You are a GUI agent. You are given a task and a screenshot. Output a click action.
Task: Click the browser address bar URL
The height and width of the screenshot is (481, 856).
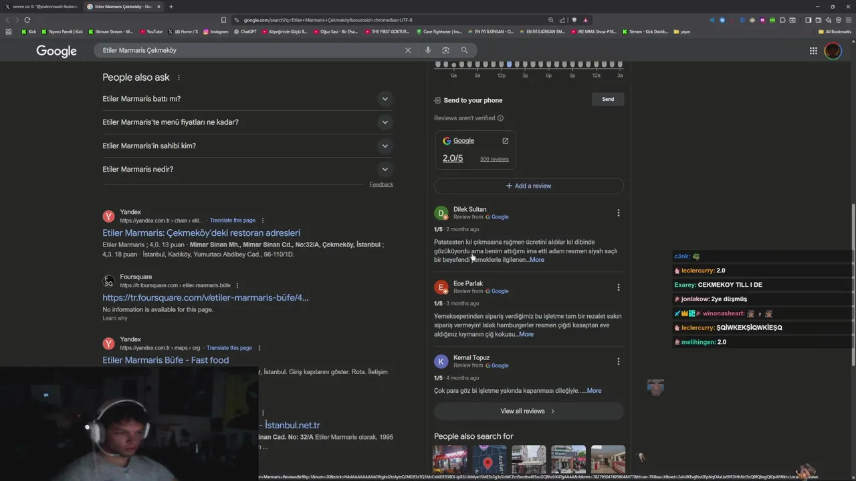328,20
